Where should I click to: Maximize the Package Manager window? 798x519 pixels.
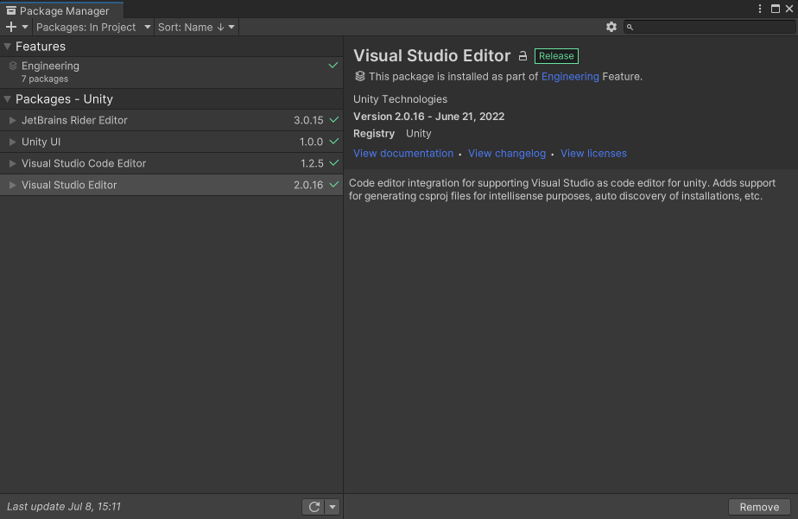775,9
